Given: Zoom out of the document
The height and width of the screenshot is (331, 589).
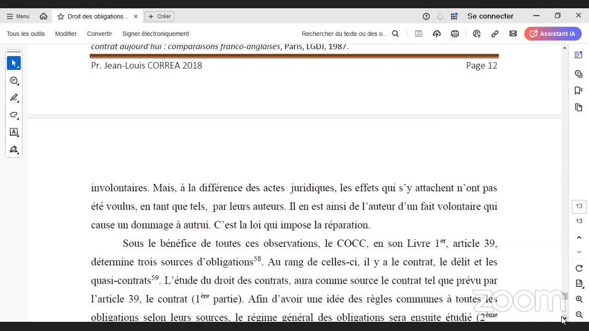Looking at the screenshot, I should pos(579,315).
